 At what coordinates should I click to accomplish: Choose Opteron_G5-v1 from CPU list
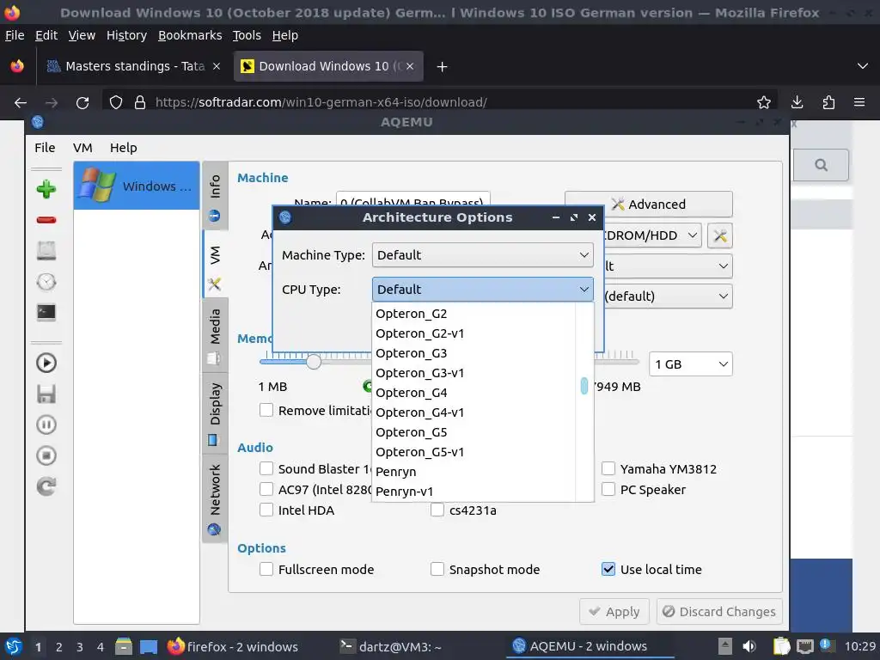[x=474, y=452]
